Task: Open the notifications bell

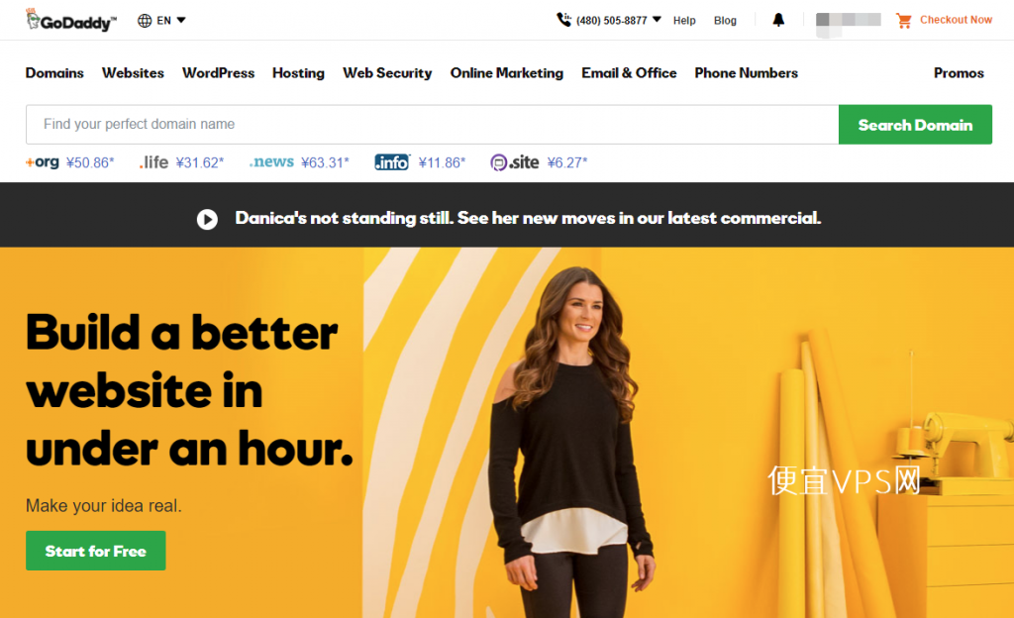Action: [x=778, y=20]
